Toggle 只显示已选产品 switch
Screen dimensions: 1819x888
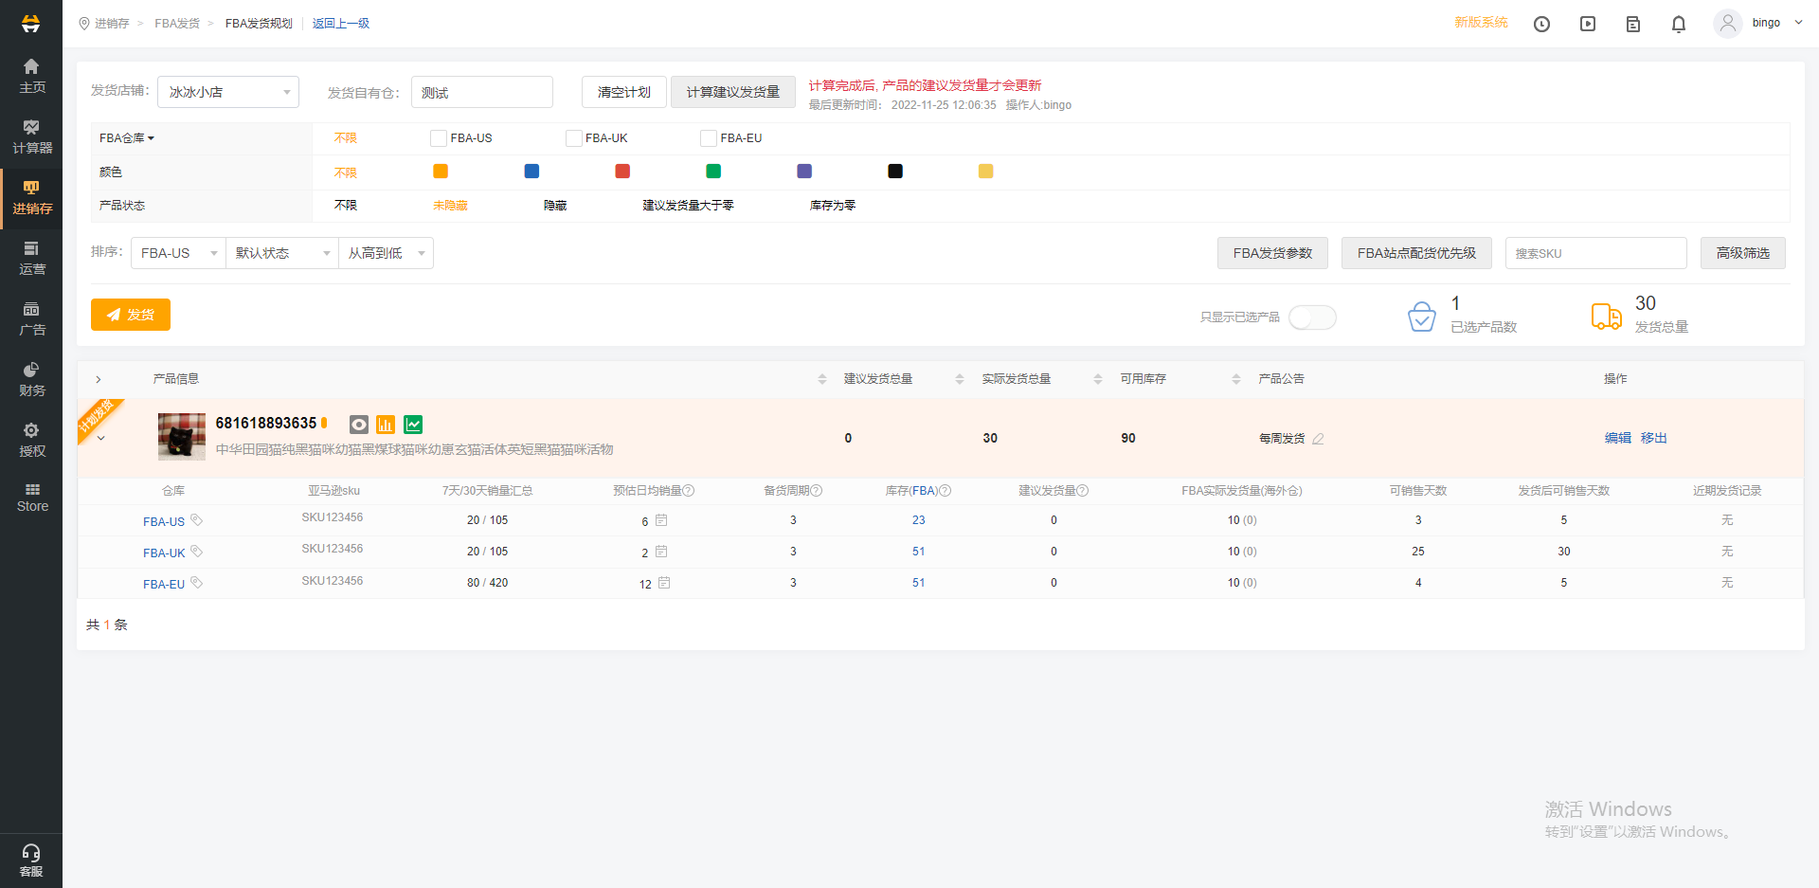pyautogui.click(x=1312, y=317)
